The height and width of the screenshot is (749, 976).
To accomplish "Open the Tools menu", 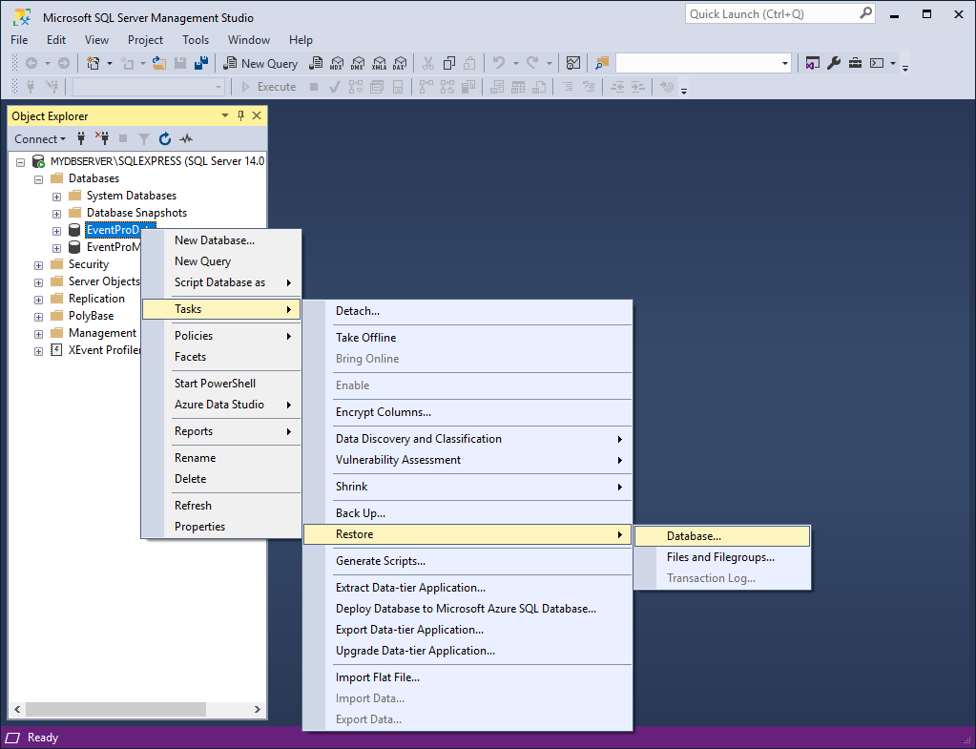I will [x=196, y=40].
